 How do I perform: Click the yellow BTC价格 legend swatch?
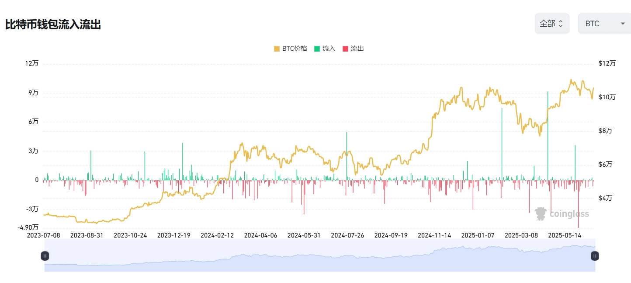coord(277,49)
